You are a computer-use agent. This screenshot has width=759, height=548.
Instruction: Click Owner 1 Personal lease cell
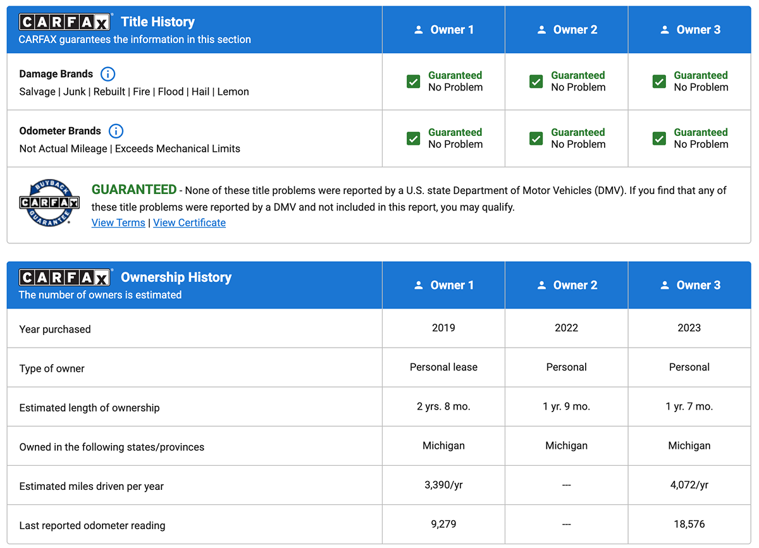tap(443, 367)
